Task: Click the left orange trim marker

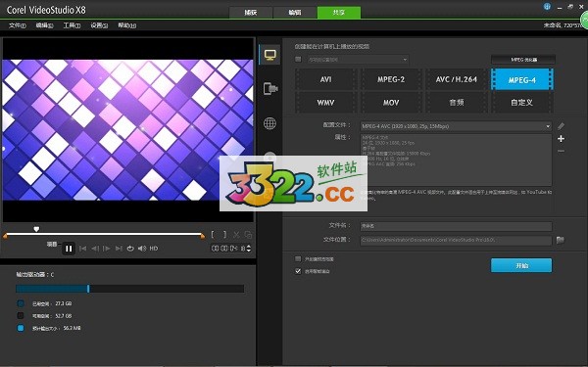Action: (5, 236)
